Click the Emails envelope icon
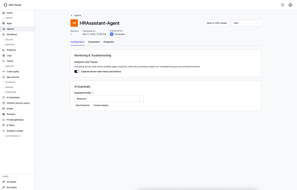 click(3, 109)
